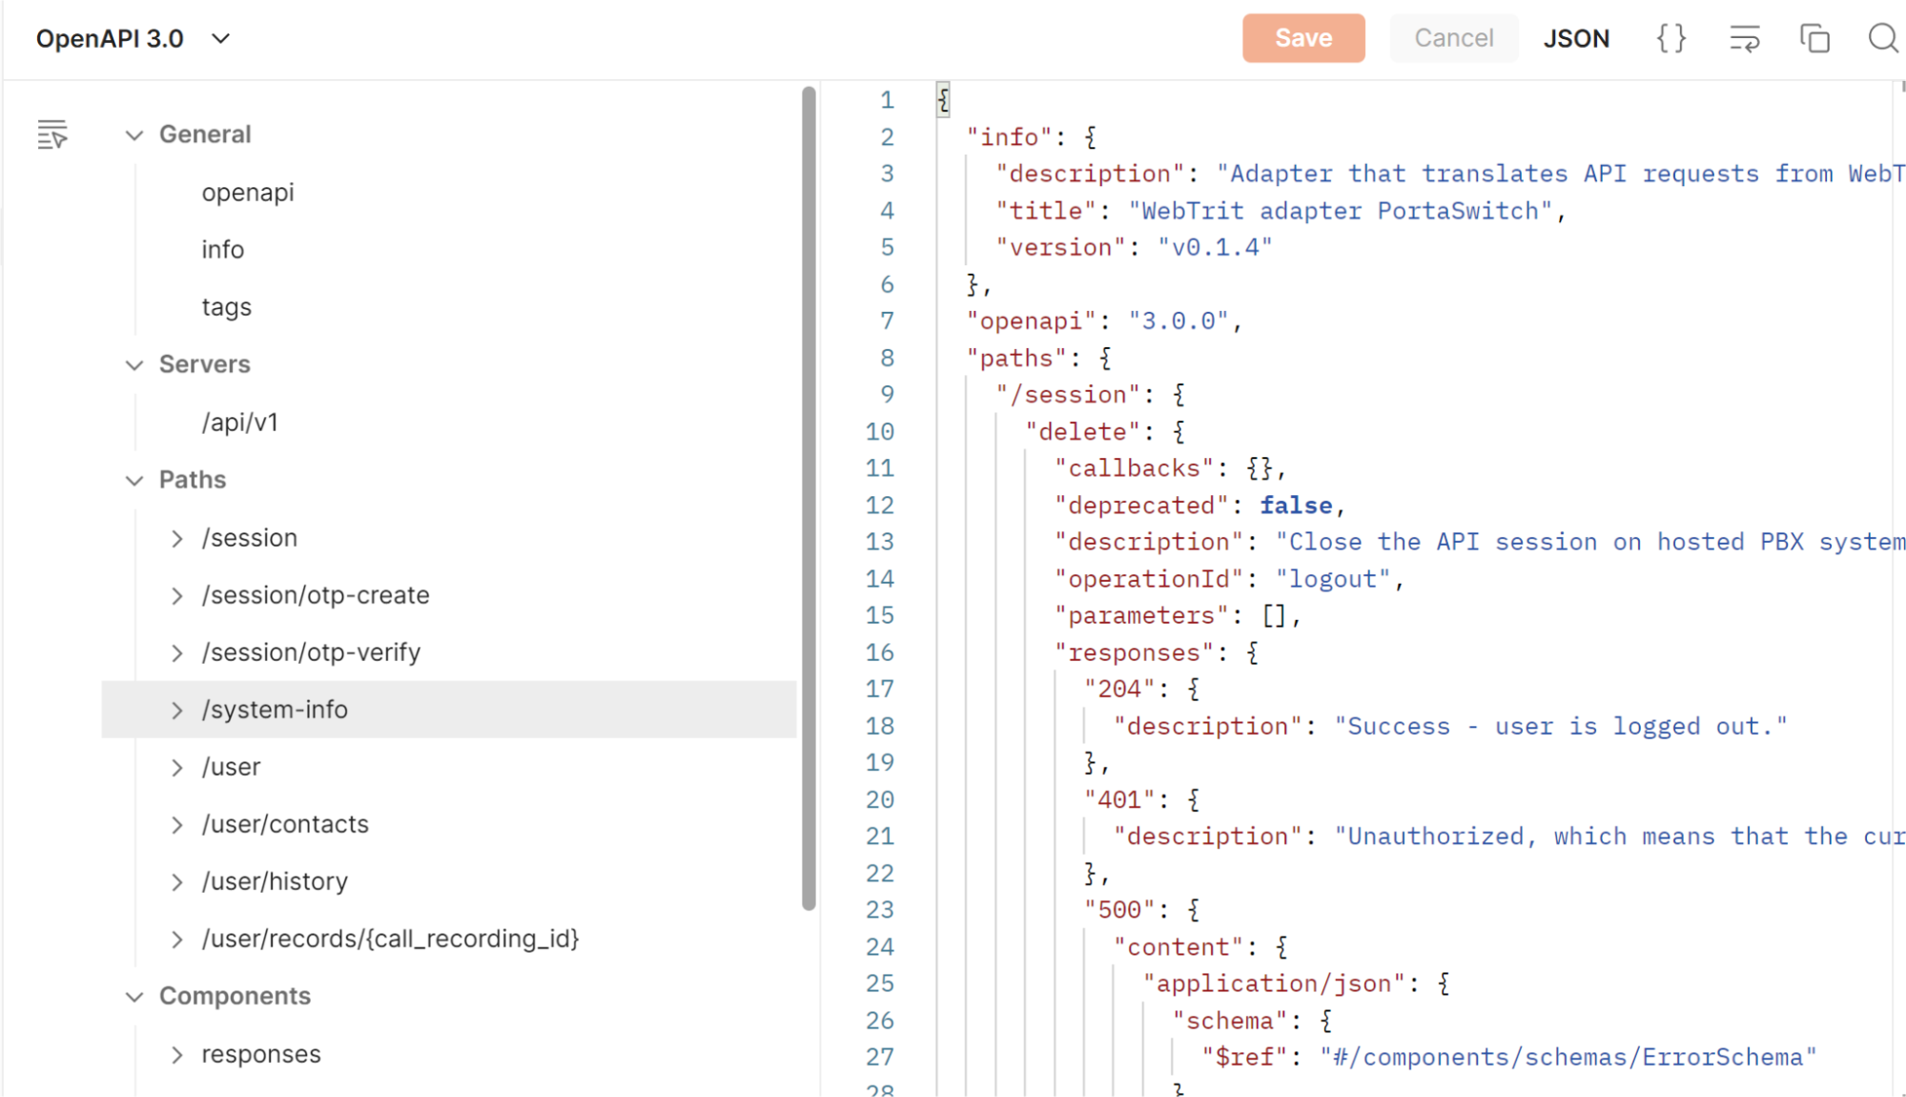Viewport: 1906px width, 1097px height.
Task: Click the sidebar vertical scrollbar
Action: pyautogui.click(x=809, y=496)
